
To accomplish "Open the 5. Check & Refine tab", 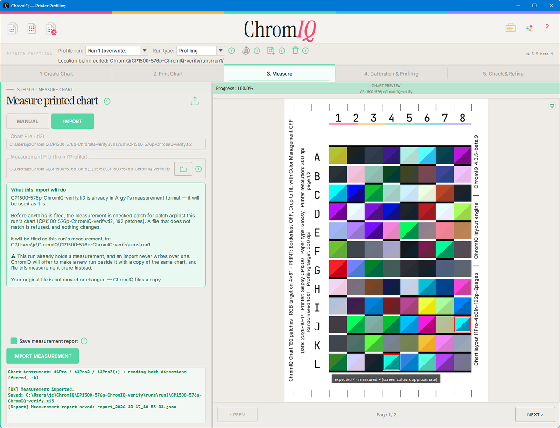I will pyautogui.click(x=503, y=74).
